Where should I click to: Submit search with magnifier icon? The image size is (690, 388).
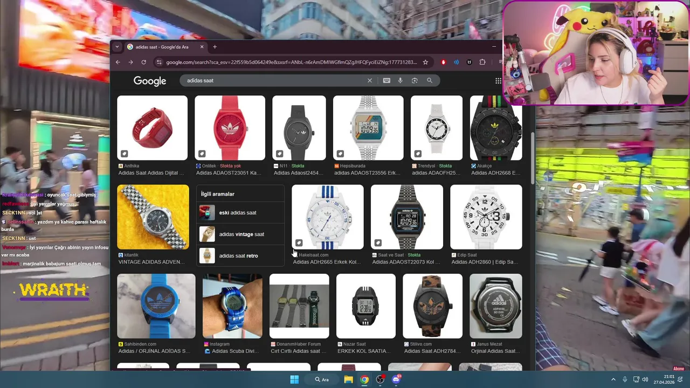coord(430,80)
